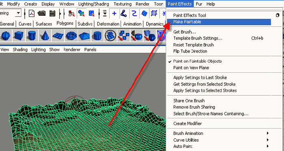Toggle the surface objects selection mask icon

click(144, 13)
